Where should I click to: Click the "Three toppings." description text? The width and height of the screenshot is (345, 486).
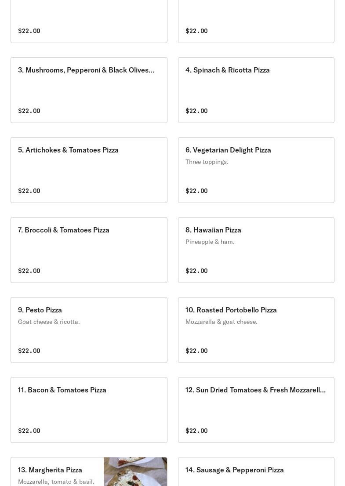coord(207,162)
